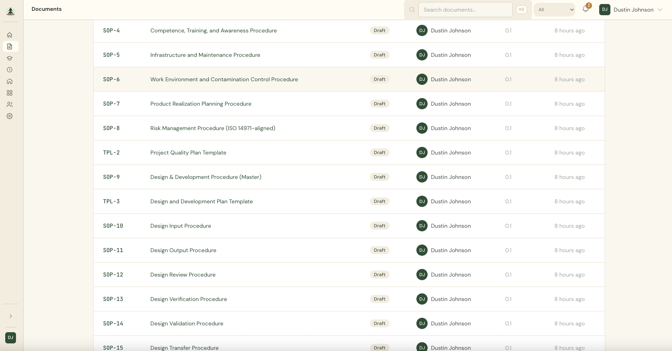Screen dimensions: 672x351
Task: Open Design Verification Procedure
Action: coord(189,299)
